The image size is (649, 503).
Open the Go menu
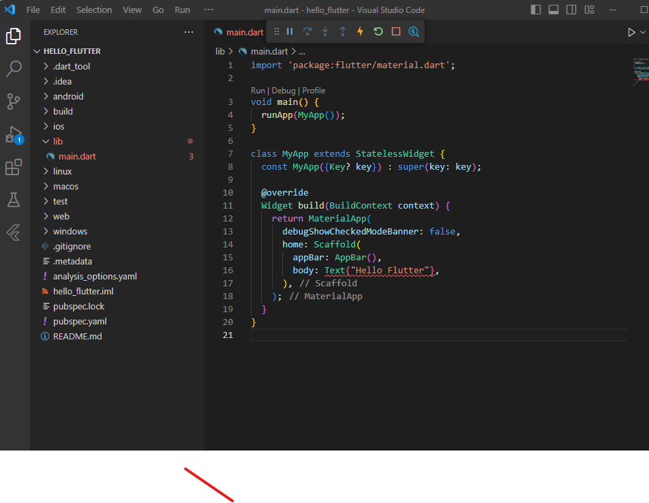[158, 10]
